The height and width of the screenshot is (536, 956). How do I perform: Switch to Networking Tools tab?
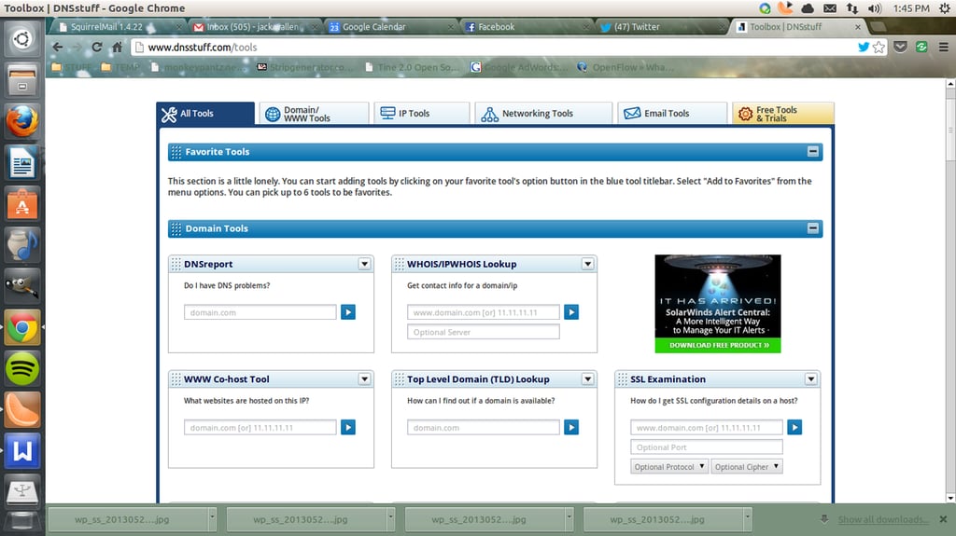tap(543, 114)
